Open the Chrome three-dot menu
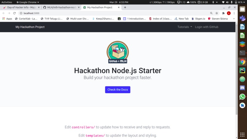Image resolution: width=247 pixels, height=139 pixels. pos(234,13)
